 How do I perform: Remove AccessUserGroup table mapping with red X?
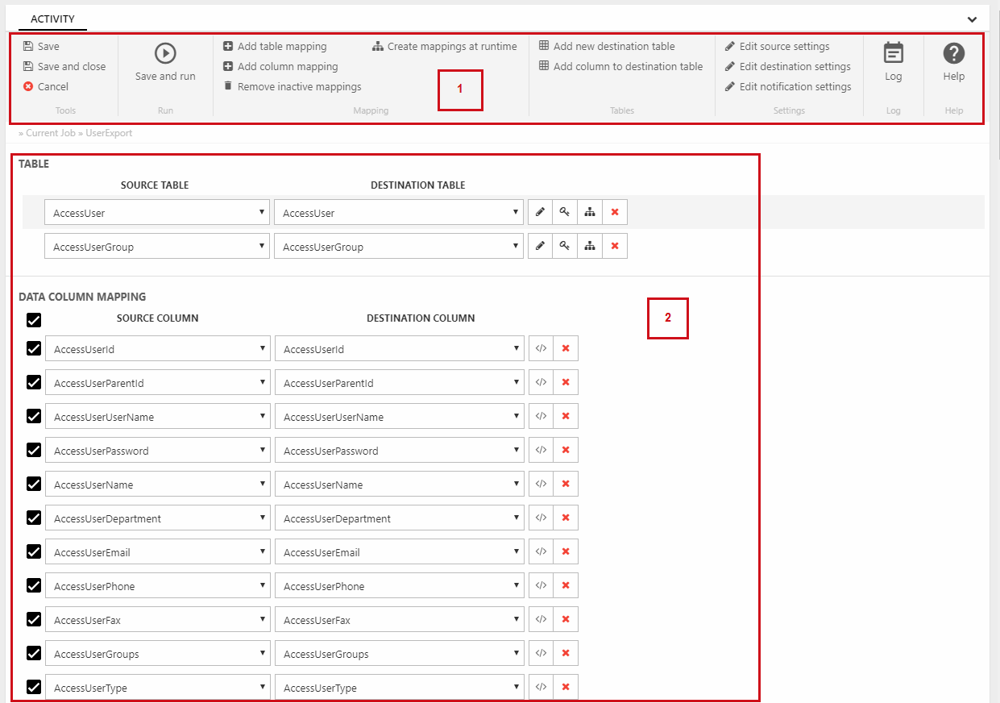[615, 247]
